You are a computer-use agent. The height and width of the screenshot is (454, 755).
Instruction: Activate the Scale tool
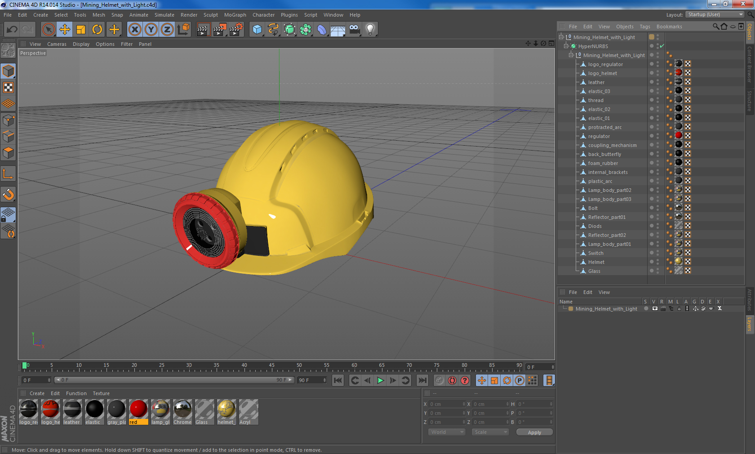pos(81,30)
